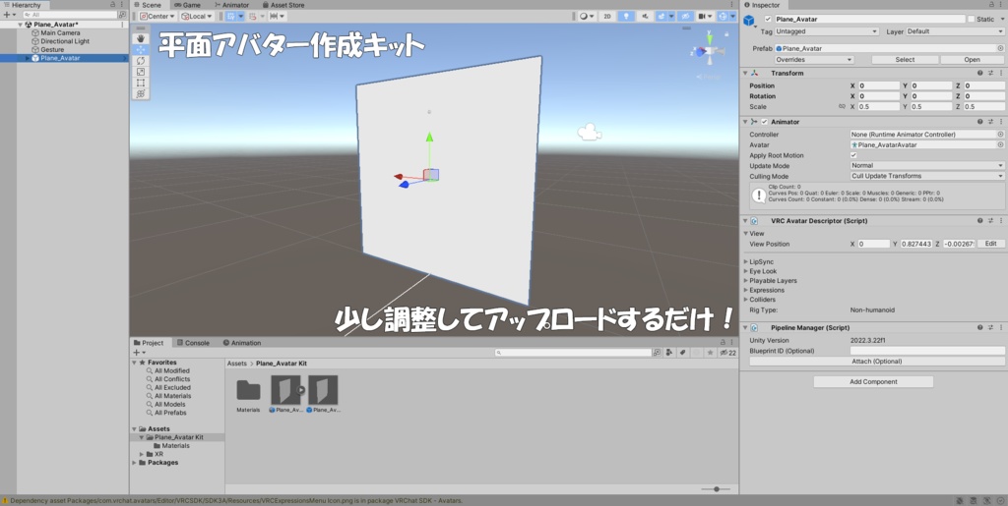This screenshot has width=1008, height=506.
Task: Toggle scene audio icon
Action: point(645,16)
